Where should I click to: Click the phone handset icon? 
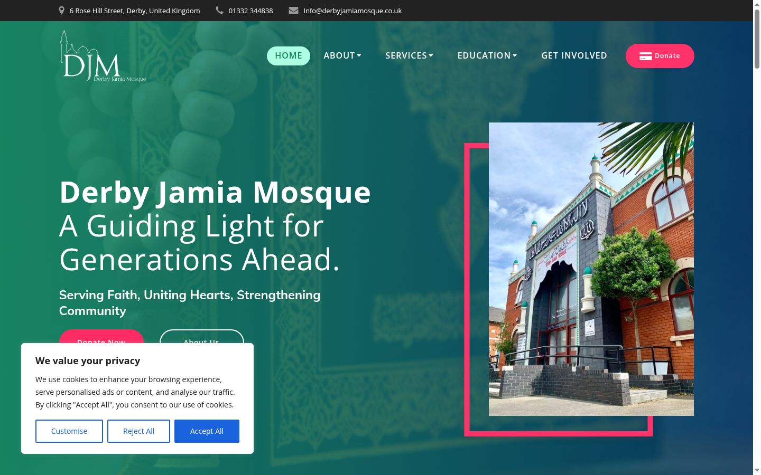point(219,11)
